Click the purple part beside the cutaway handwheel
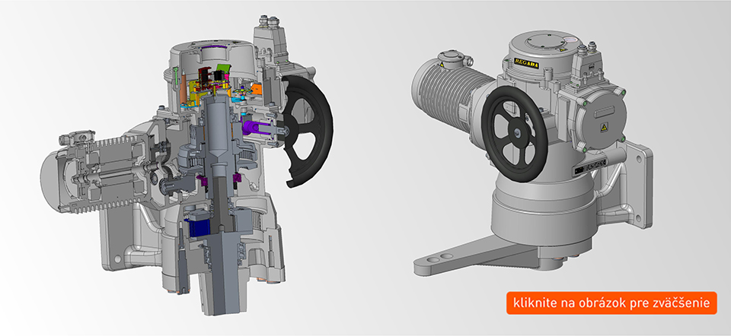 (254, 123)
